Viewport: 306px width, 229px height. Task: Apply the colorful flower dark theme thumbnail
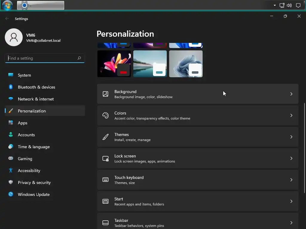(x=114, y=64)
